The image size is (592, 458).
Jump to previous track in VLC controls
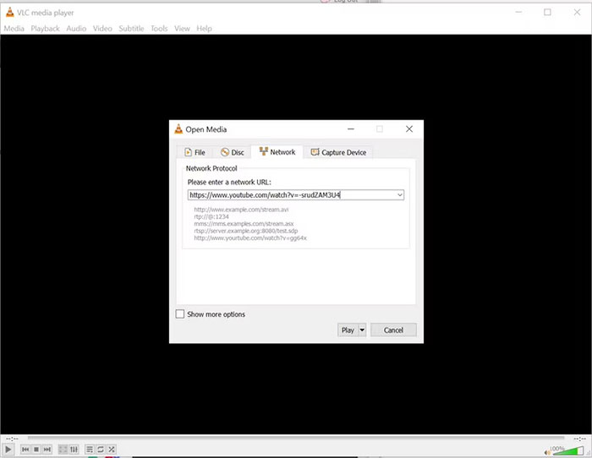click(x=25, y=449)
